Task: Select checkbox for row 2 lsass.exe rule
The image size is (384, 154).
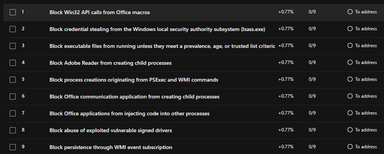Action: (13, 29)
